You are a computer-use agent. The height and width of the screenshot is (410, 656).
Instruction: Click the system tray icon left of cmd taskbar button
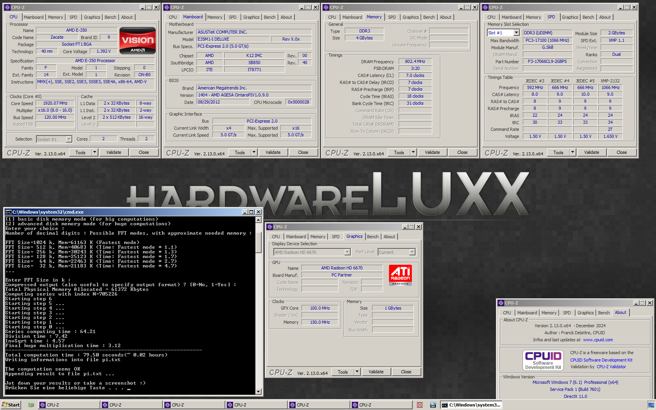click(433, 405)
